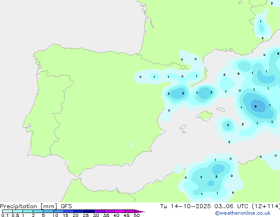Click the small blue diamond in southeast Spain
Image resolution: width=280 pixels, height=217 pixels.
tap(132, 144)
